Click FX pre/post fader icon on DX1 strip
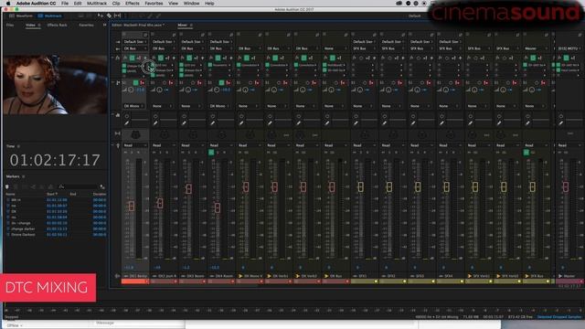This screenshot has height=329, width=585. click(139, 58)
